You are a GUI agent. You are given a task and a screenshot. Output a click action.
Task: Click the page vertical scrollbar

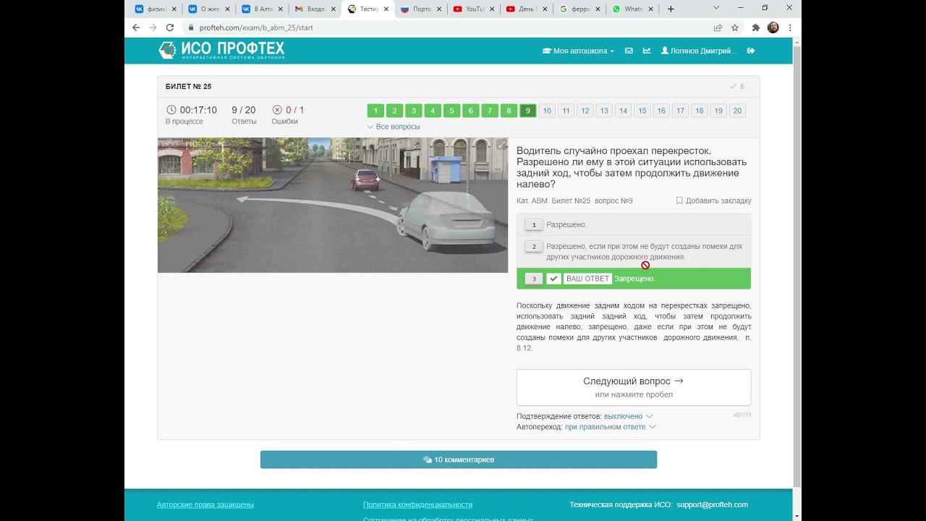(797, 266)
